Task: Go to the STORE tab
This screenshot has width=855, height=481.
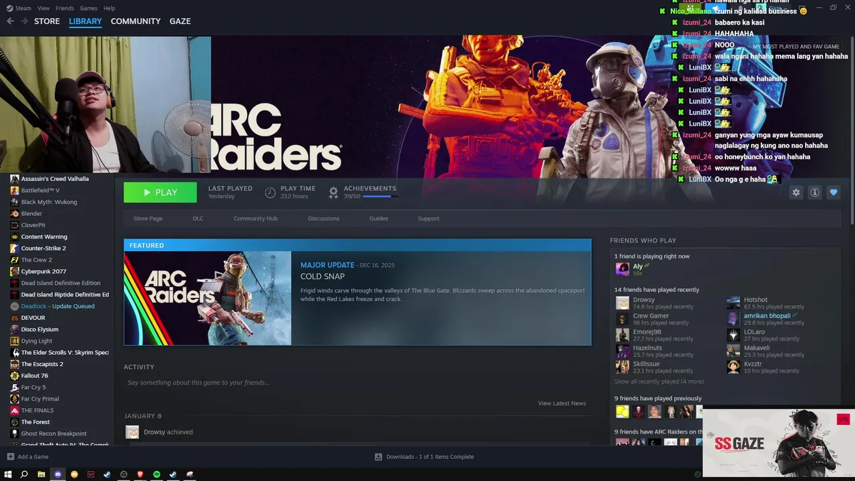Action: tap(47, 21)
